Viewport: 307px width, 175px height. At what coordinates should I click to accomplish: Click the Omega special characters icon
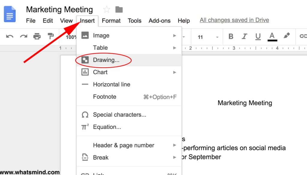85,115
